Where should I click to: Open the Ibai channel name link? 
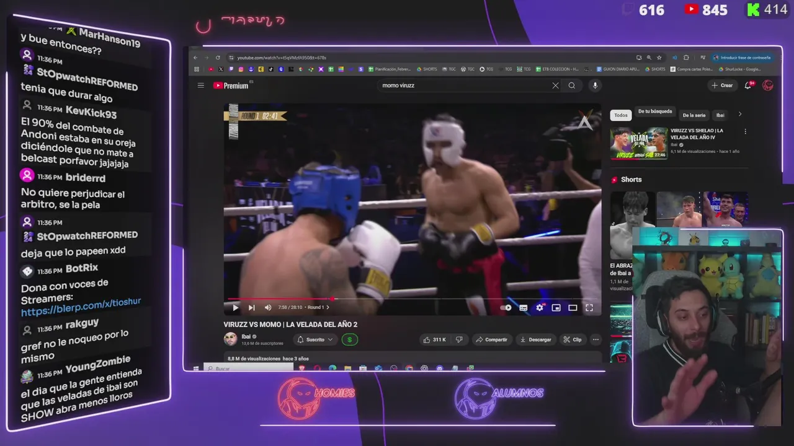246,336
